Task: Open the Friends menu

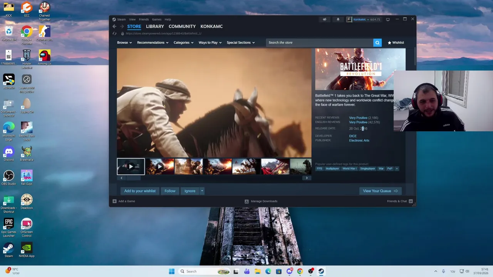Action: (x=144, y=19)
